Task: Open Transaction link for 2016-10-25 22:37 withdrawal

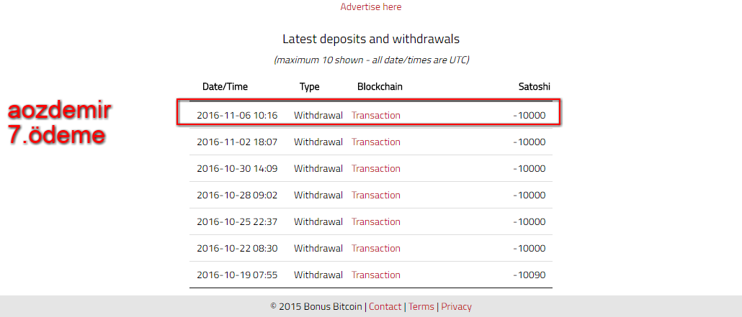Action: [376, 221]
